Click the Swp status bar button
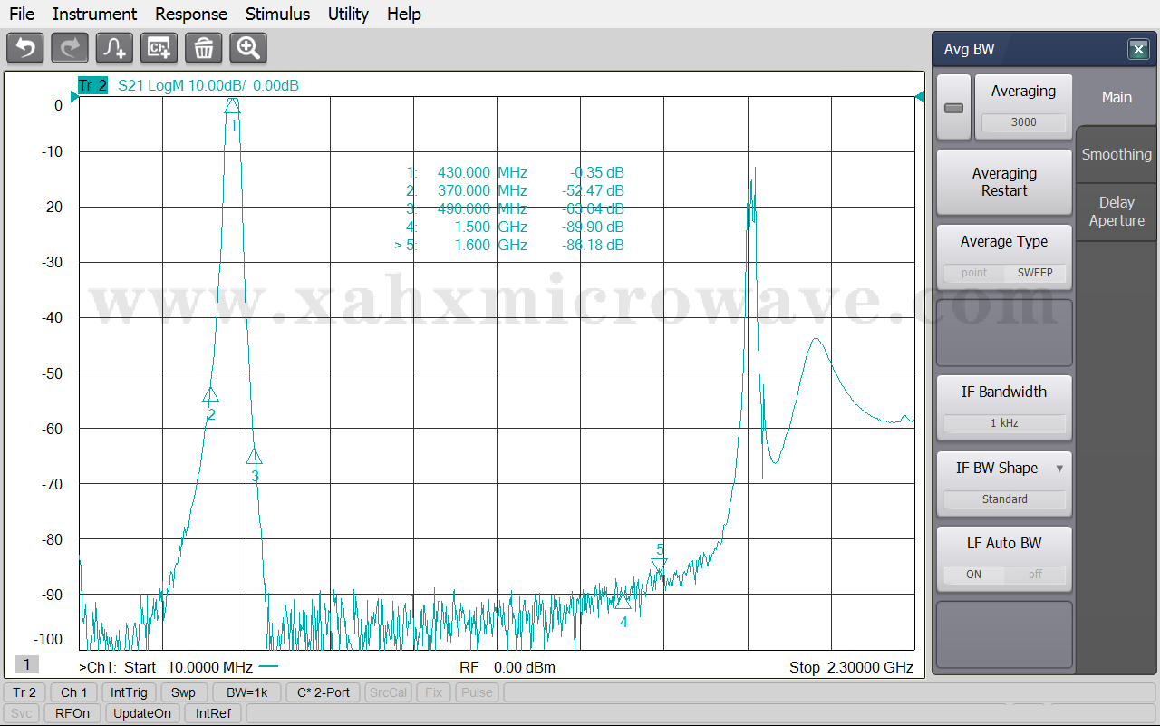 point(183,692)
